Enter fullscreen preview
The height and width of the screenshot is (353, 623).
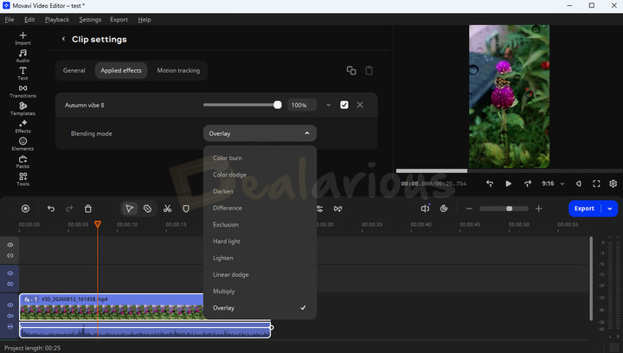(596, 183)
